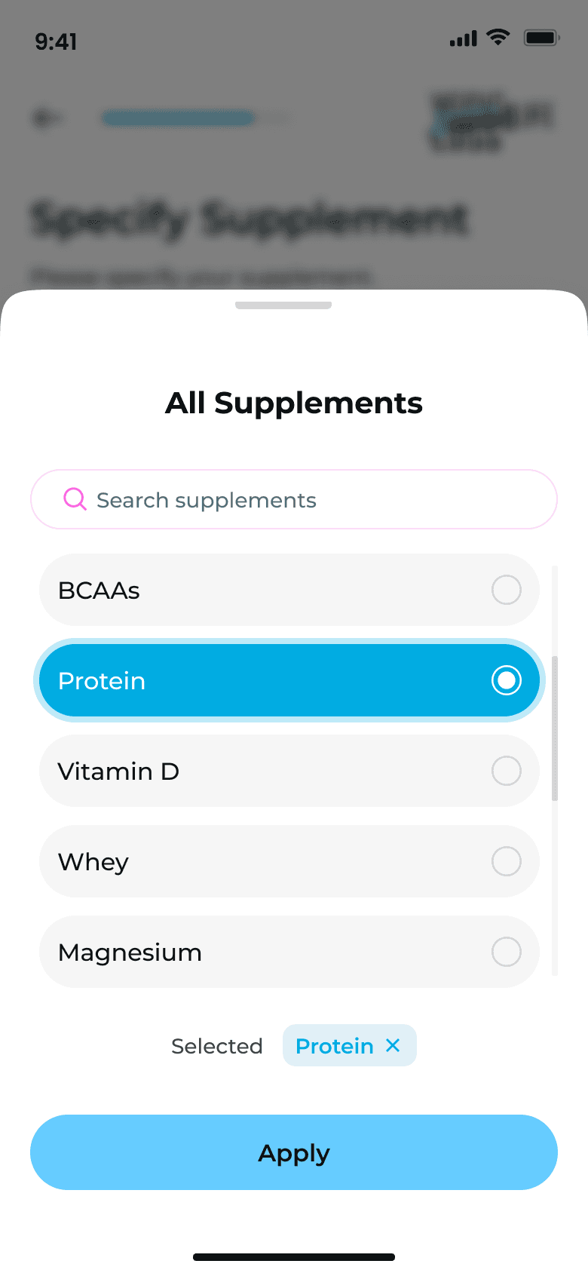588x1273 pixels.
Task: Click the magnifier icon in search bar
Action: click(75, 499)
